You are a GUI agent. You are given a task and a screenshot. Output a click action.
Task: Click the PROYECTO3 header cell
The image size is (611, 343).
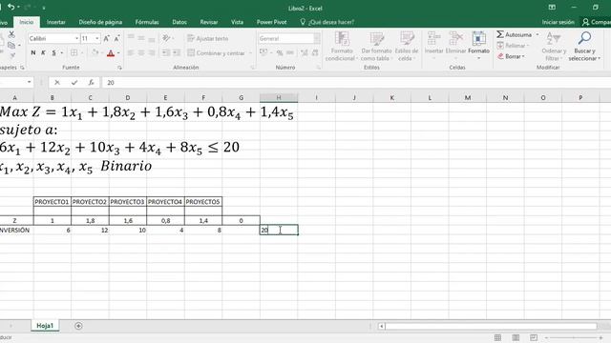point(127,202)
